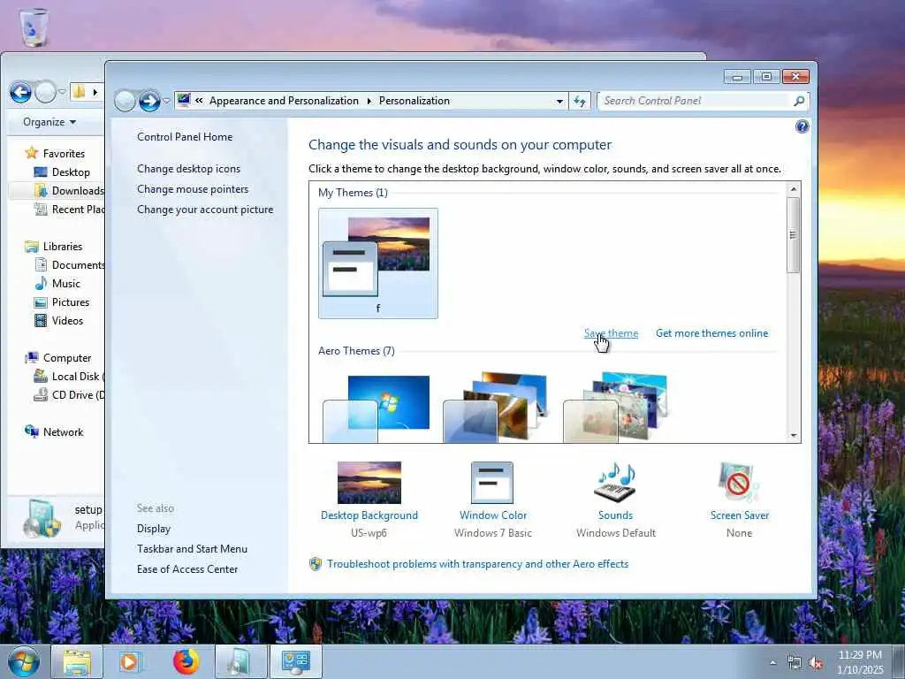Open Ease of Access Center link
Screen dimensions: 905x679
187,569
